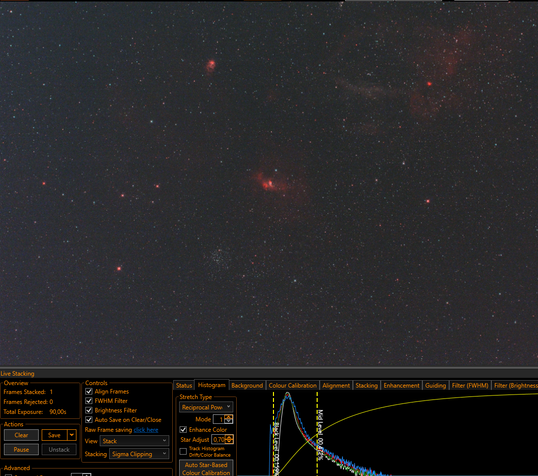Open the Colour Calibration tab
The height and width of the screenshot is (476, 538).
click(x=293, y=386)
